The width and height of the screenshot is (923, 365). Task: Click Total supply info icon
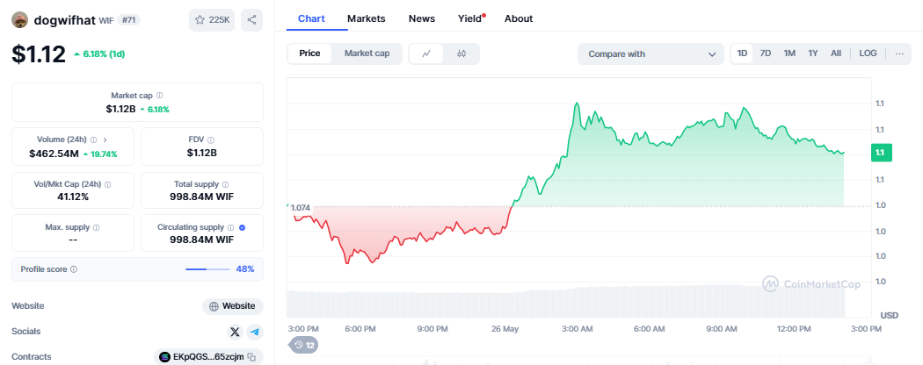pos(225,184)
